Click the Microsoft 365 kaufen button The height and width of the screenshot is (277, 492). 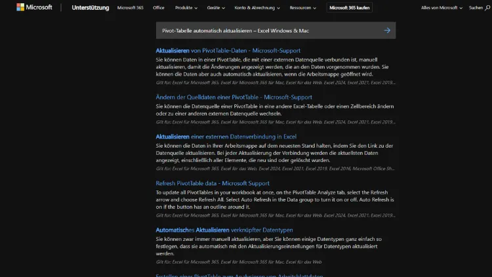click(x=349, y=7)
